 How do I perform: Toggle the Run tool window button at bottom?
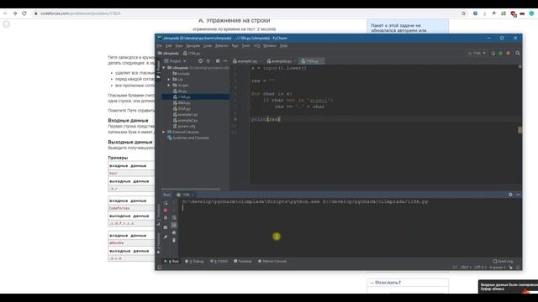[x=171, y=261]
